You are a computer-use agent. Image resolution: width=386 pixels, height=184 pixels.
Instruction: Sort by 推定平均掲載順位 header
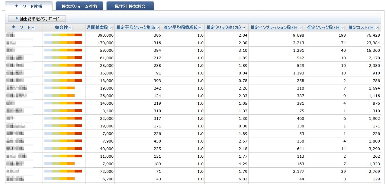click(x=181, y=27)
